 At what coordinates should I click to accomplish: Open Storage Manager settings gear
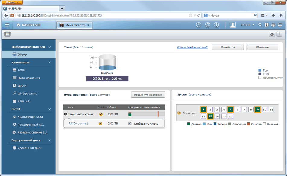click(272, 34)
